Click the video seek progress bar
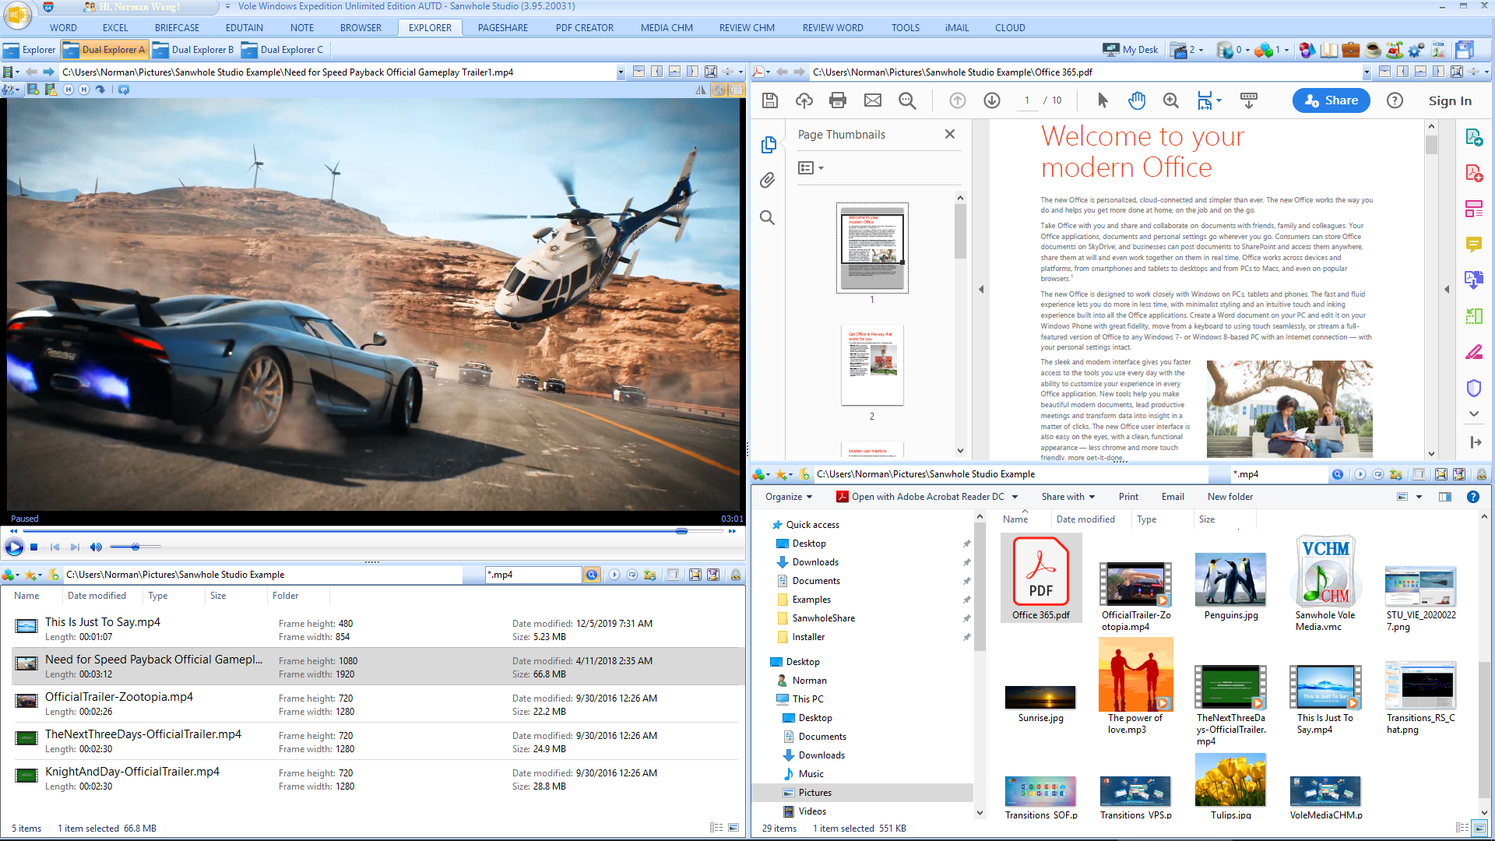 coord(372,531)
